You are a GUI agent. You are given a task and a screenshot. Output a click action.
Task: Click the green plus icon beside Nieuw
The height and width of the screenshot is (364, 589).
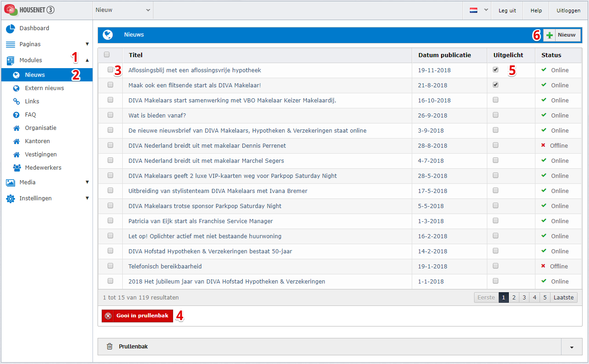[550, 35]
